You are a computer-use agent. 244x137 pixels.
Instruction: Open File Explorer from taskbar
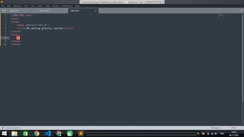[14, 134]
